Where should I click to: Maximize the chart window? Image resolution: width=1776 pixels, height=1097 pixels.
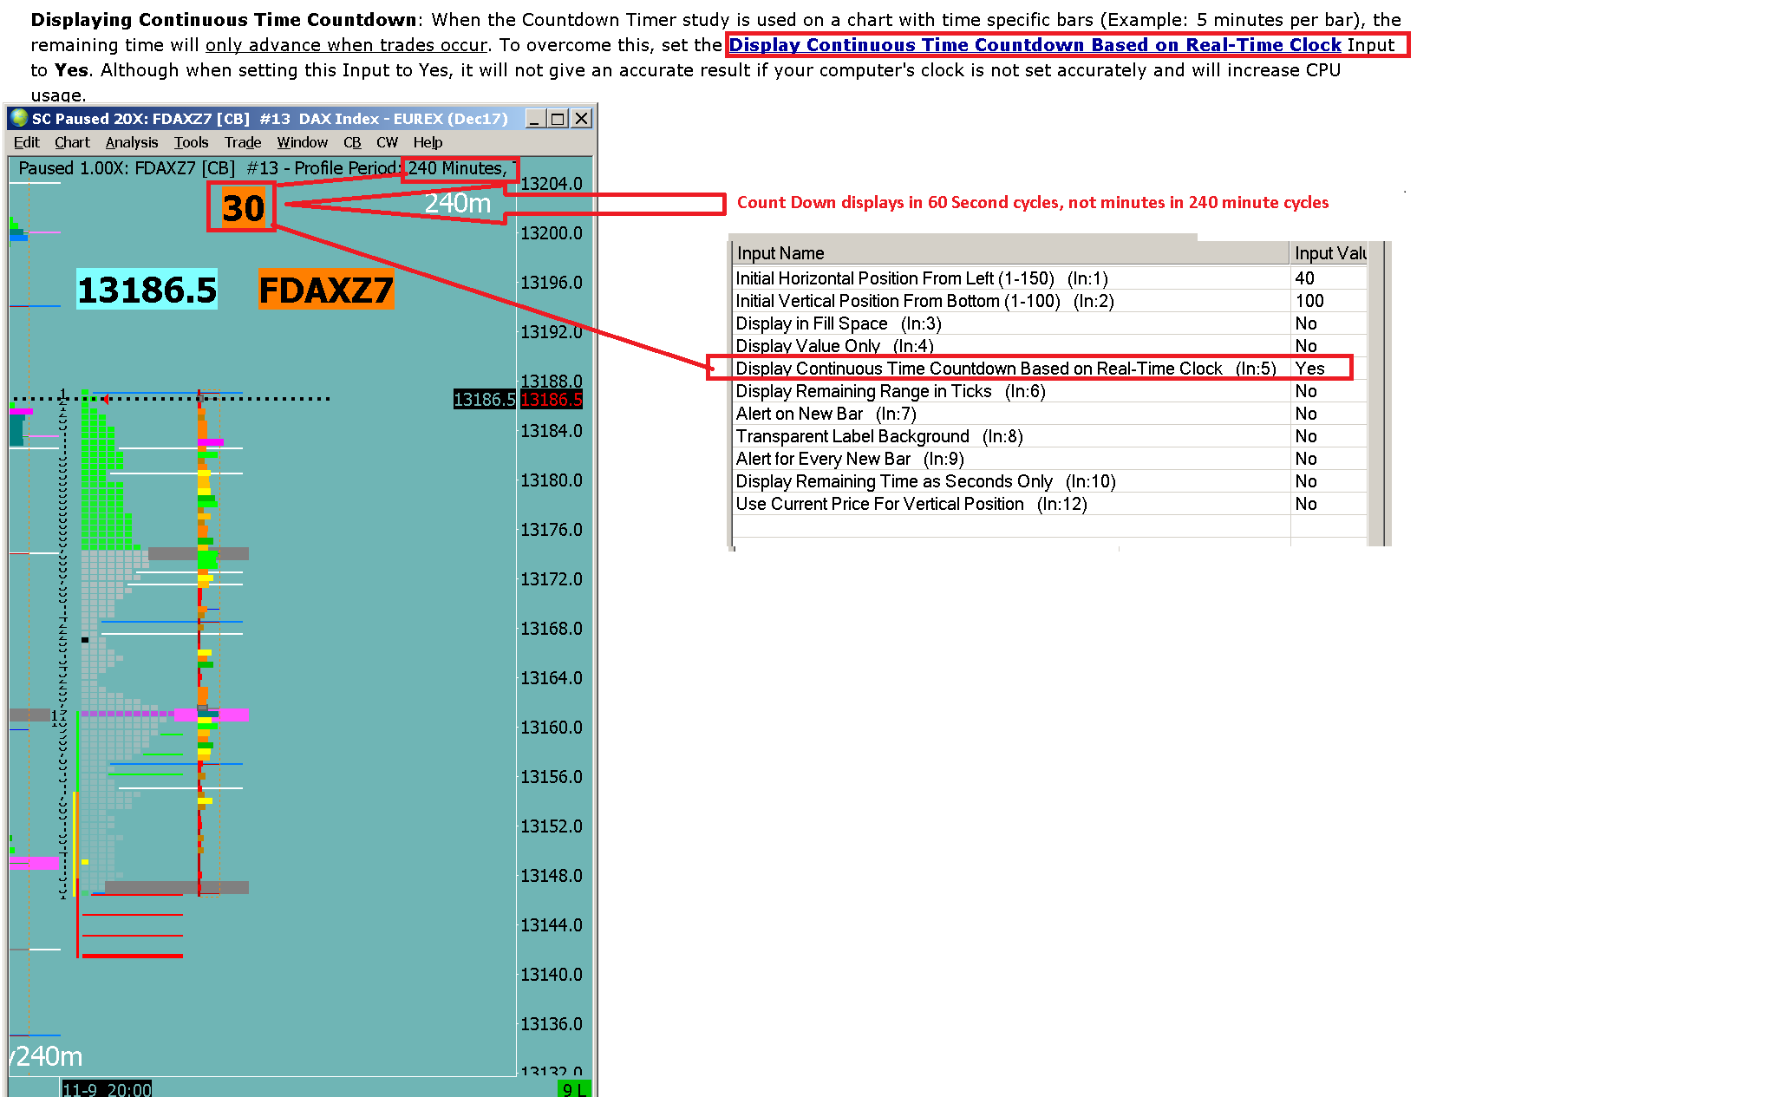558,119
